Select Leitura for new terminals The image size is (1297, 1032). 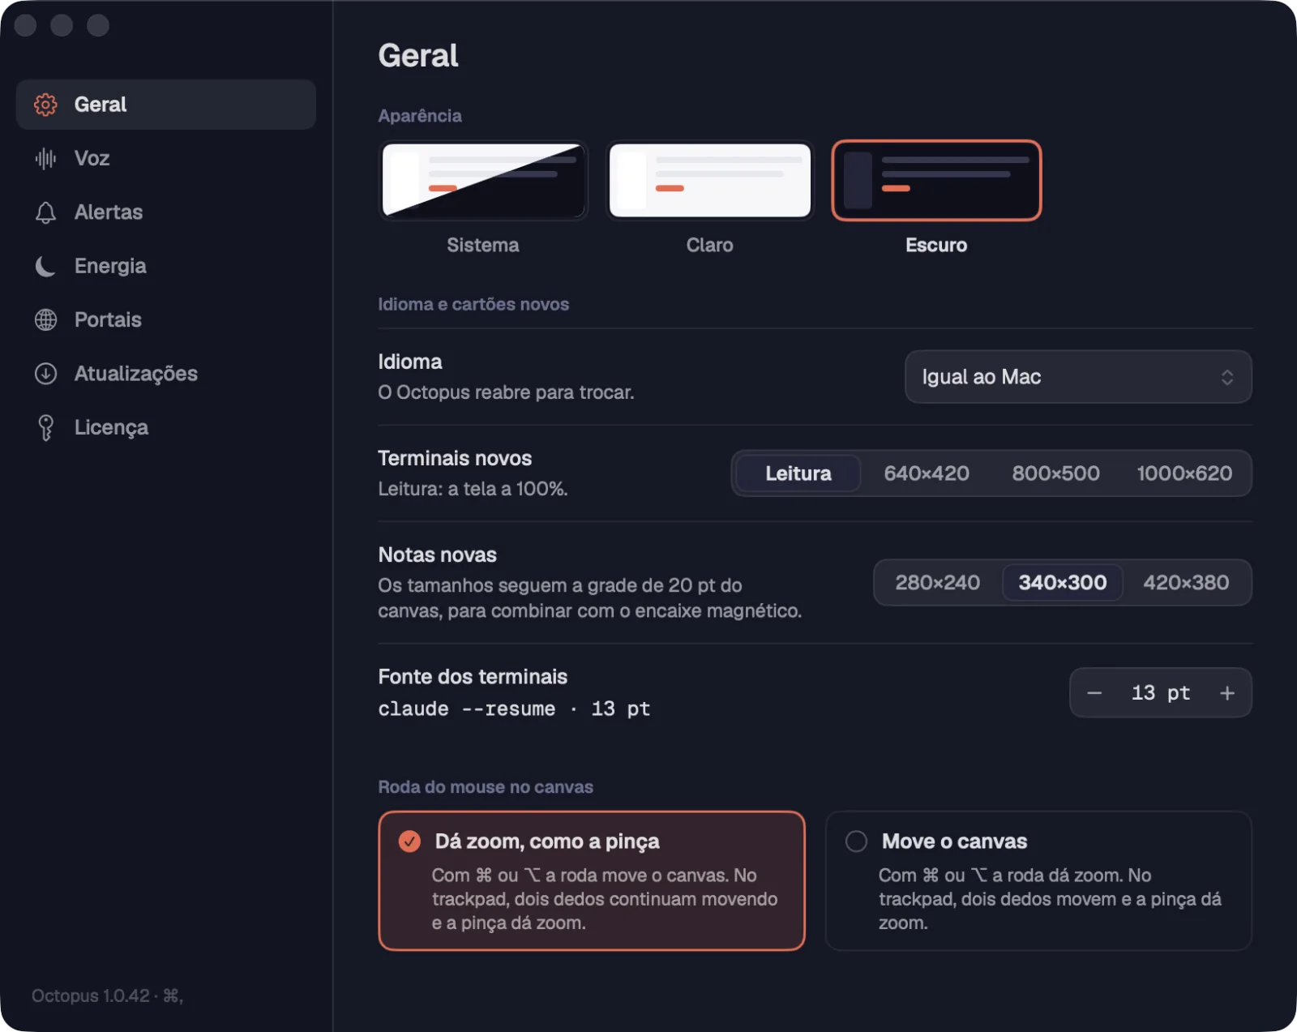798,473
